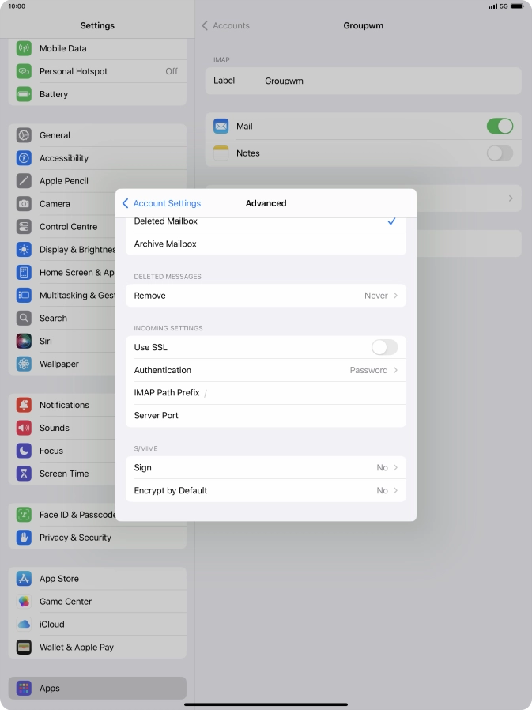The width and height of the screenshot is (532, 710).
Task: Select Archive Mailbox option
Action: [266, 244]
